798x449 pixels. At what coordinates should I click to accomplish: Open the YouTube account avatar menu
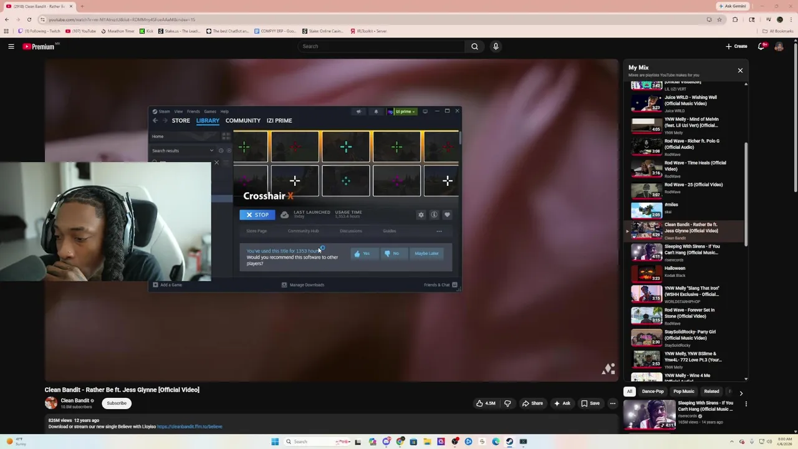pyautogui.click(x=779, y=46)
